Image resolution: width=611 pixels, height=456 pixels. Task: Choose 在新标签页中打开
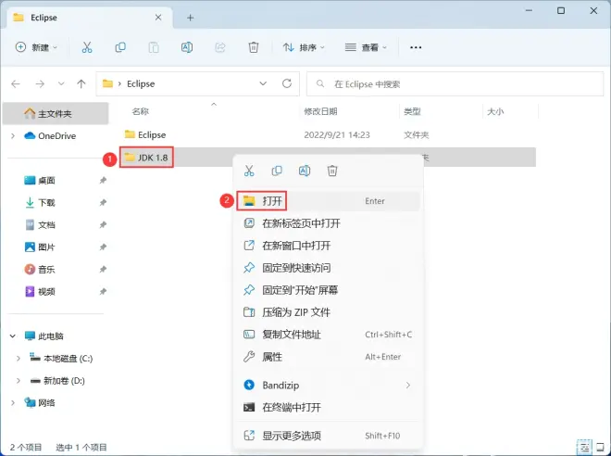[328, 223]
